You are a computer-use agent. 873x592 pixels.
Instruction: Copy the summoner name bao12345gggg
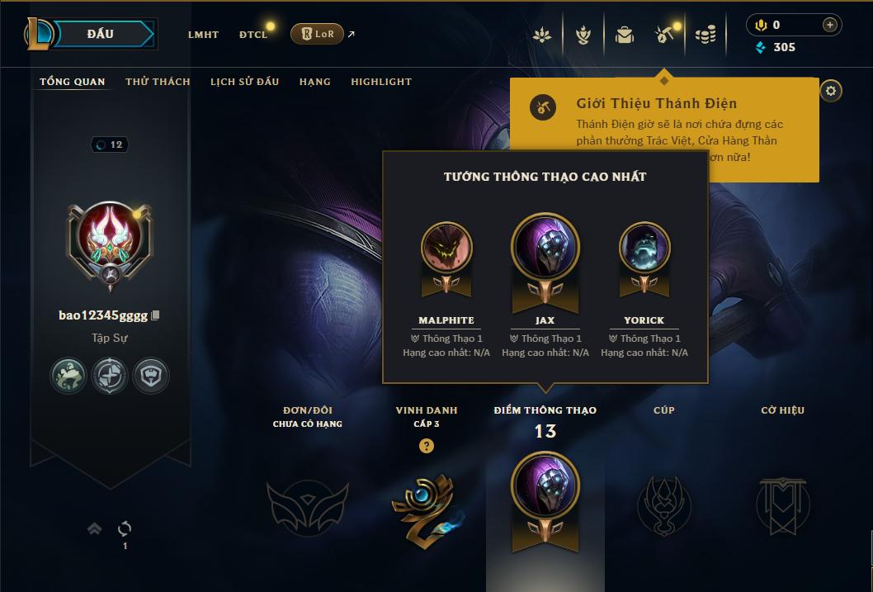pos(156,315)
